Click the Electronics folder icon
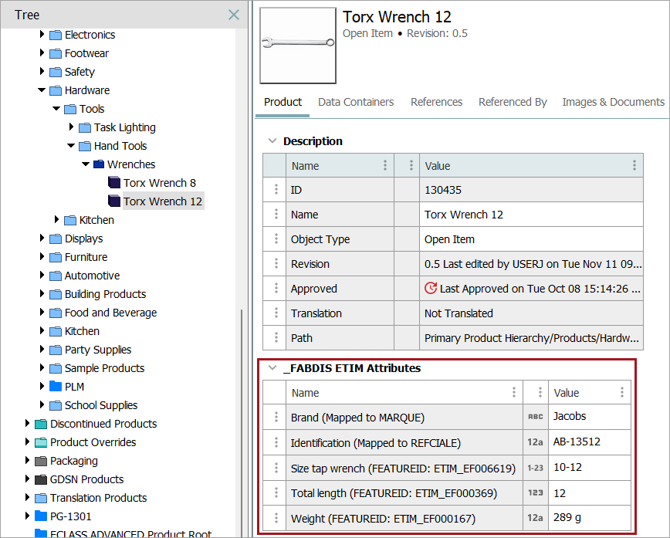 [x=56, y=35]
